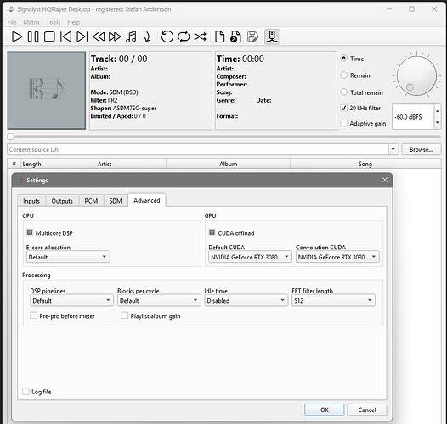447x424 pixels.
Task: Switch to the Inputs tab
Action: [x=31, y=201]
